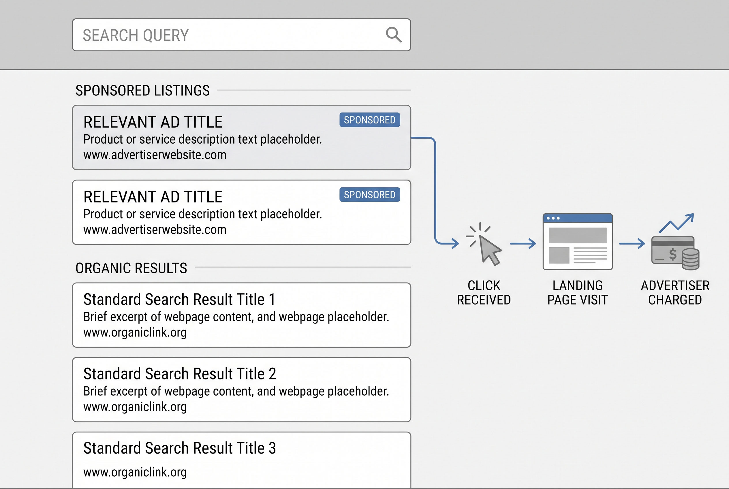729x489 pixels.
Task: Click the brief excerpt under Result Title 1
Action: (x=236, y=317)
